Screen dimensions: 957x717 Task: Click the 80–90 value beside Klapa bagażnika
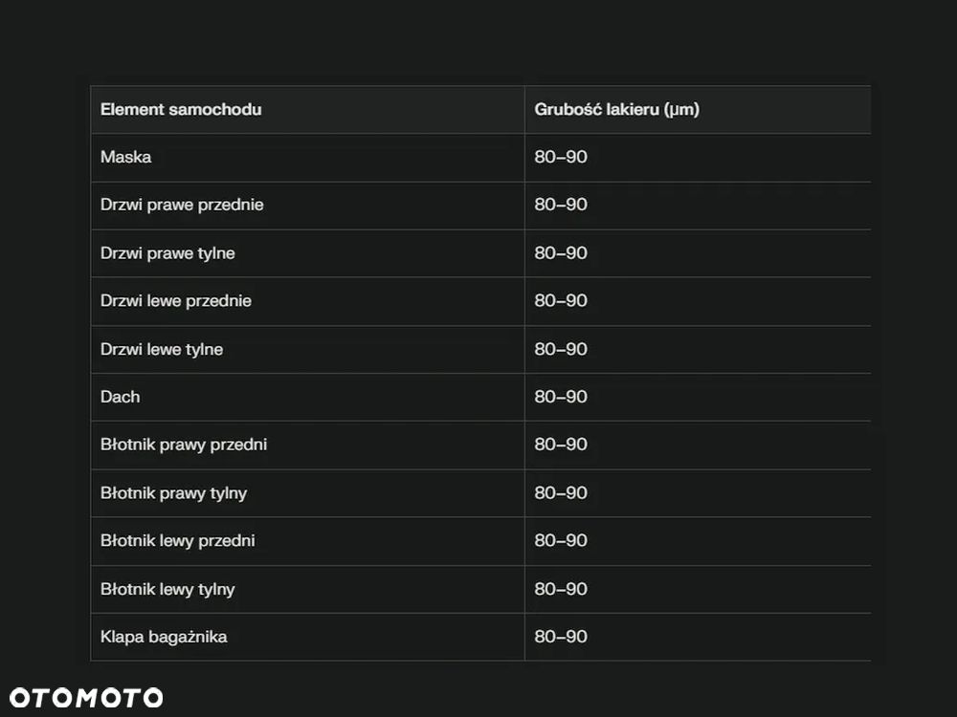[x=561, y=637]
